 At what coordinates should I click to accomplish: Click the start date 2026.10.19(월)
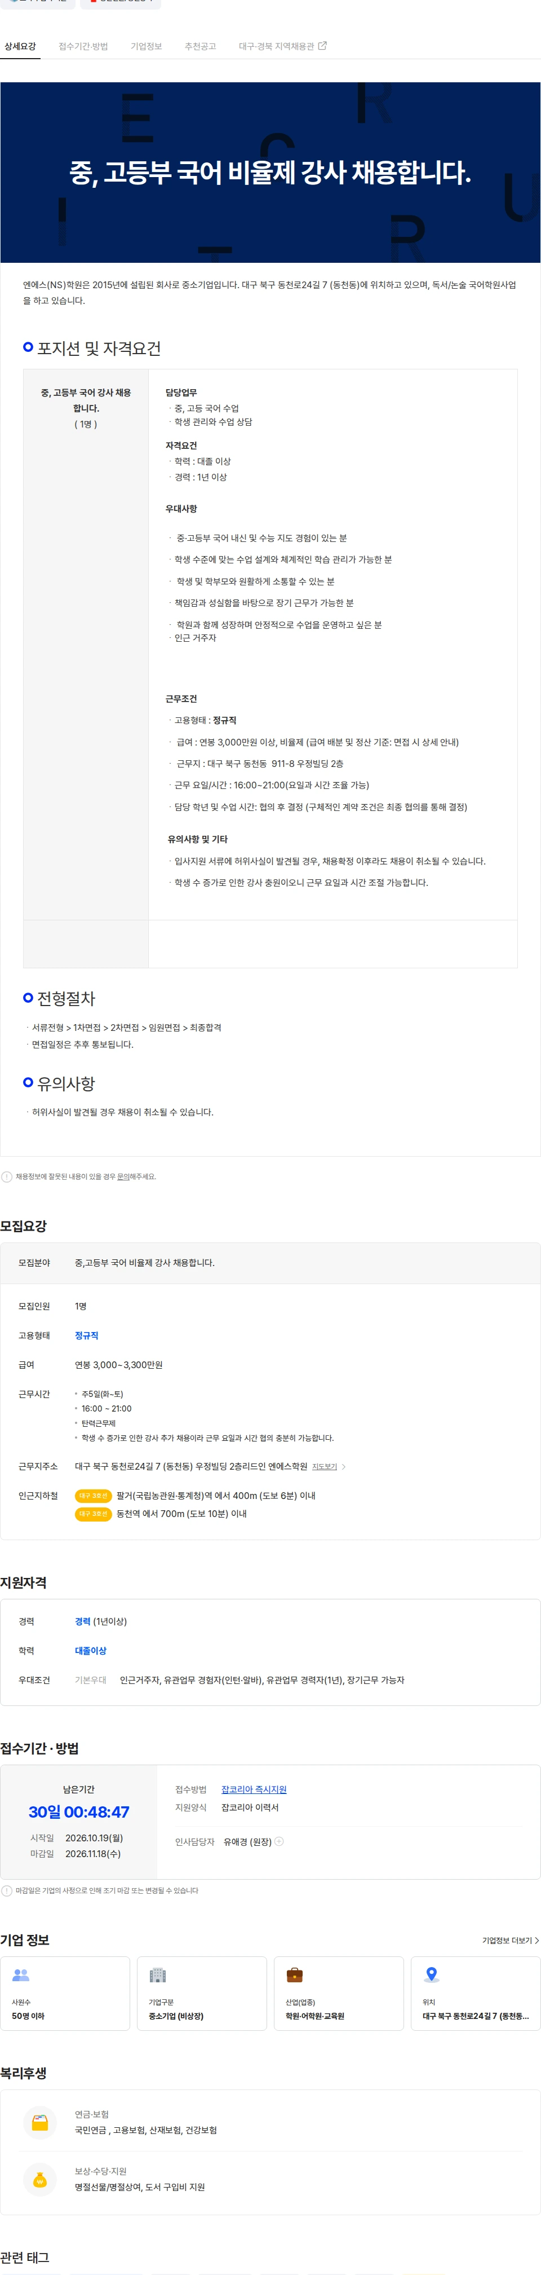pyautogui.click(x=95, y=1838)
